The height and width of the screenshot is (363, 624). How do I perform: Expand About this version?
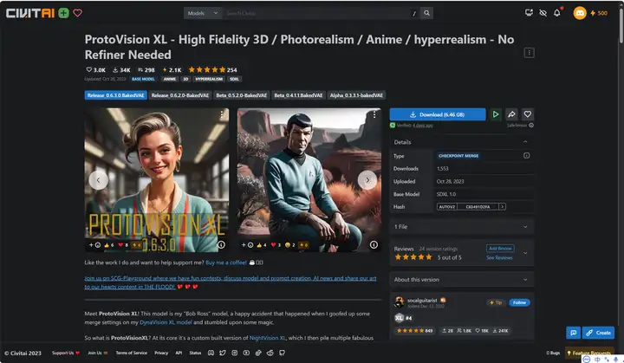pos(462,280)
